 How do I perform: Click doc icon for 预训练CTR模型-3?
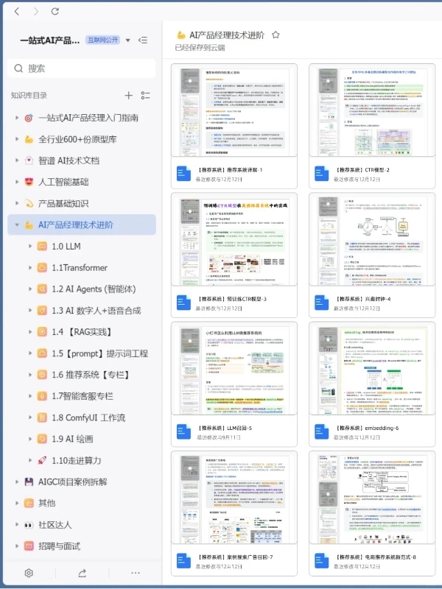point(183,303)
